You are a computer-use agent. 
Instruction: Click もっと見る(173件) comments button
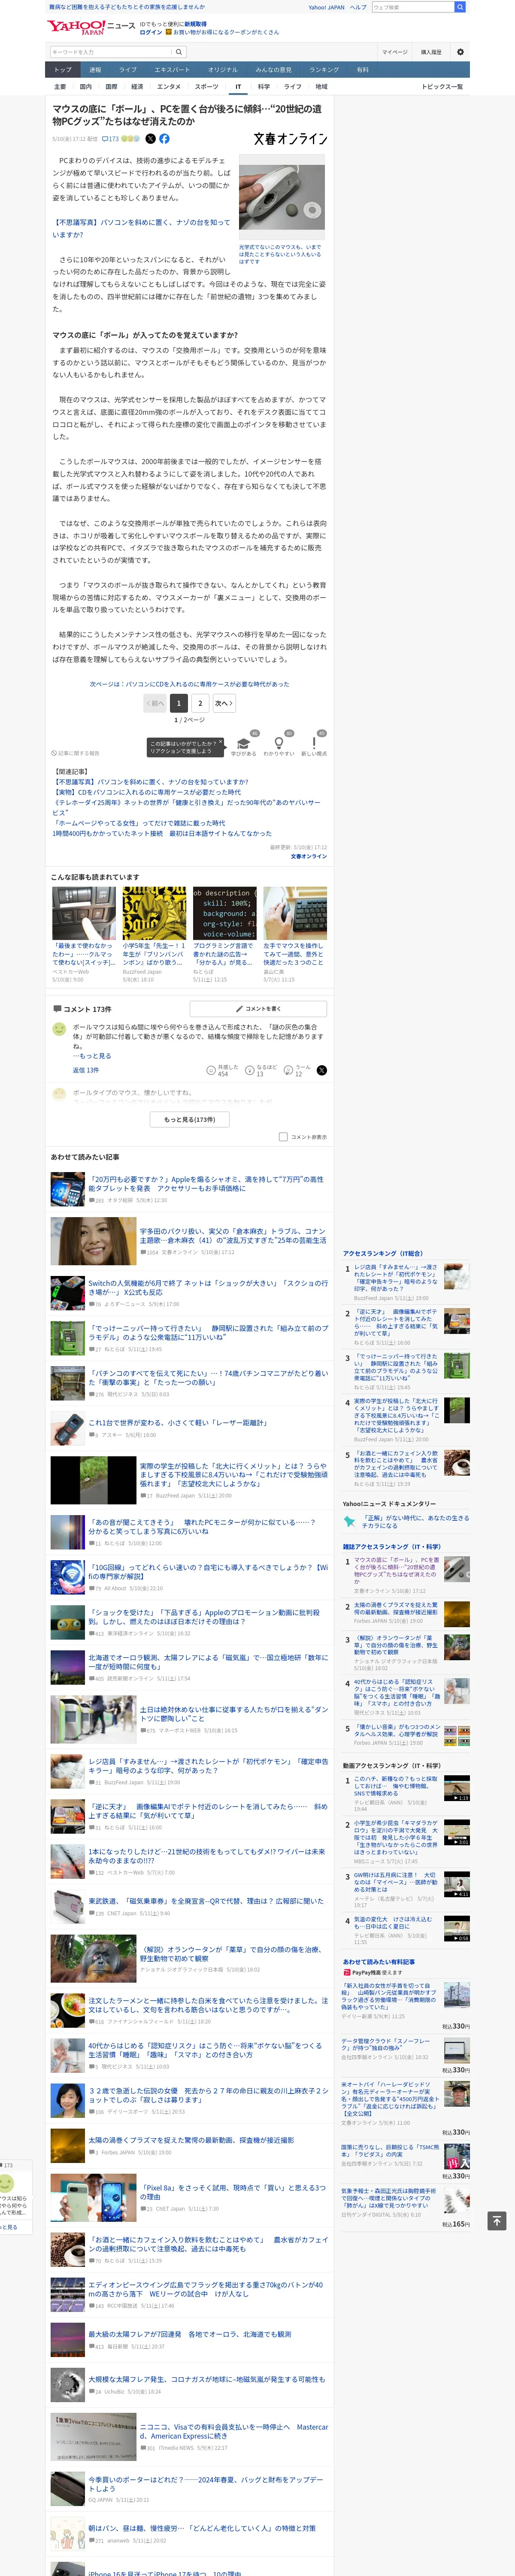pyautogui.click(x=190, y=1119)
